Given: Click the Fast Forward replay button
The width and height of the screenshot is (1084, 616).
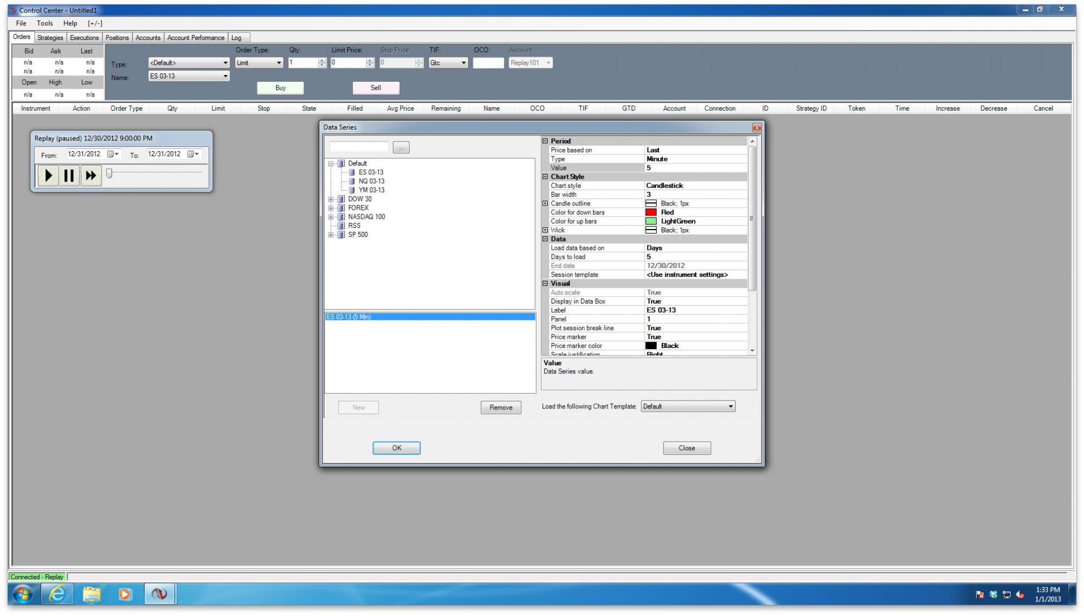Looking at the screenshot, I should point(90,175).
